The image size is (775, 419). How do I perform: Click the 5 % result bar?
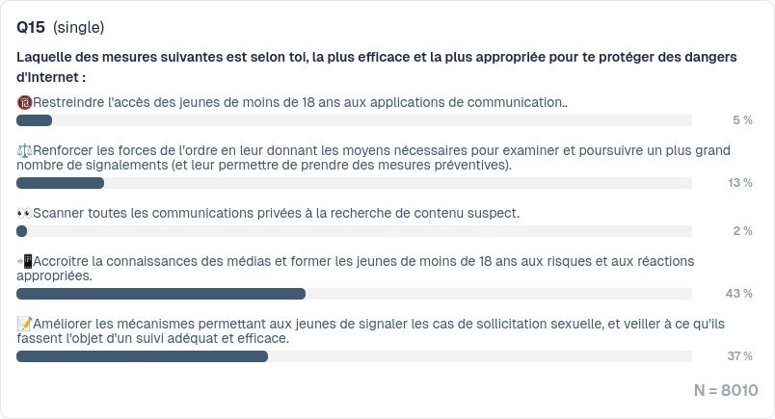click(x=35, y=120)
